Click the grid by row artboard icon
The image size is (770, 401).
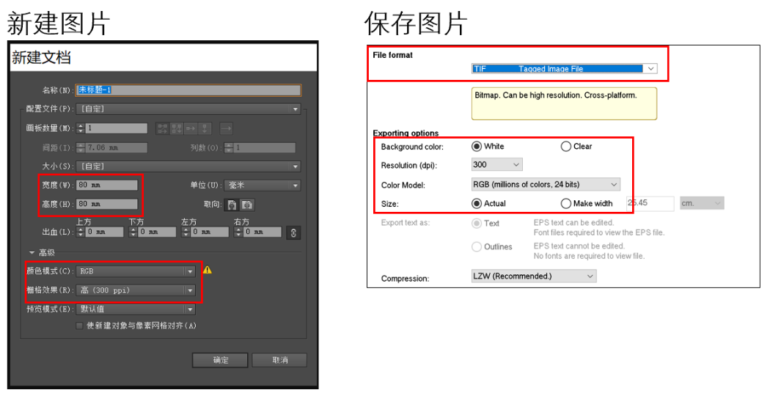click(x=162, y=128)
